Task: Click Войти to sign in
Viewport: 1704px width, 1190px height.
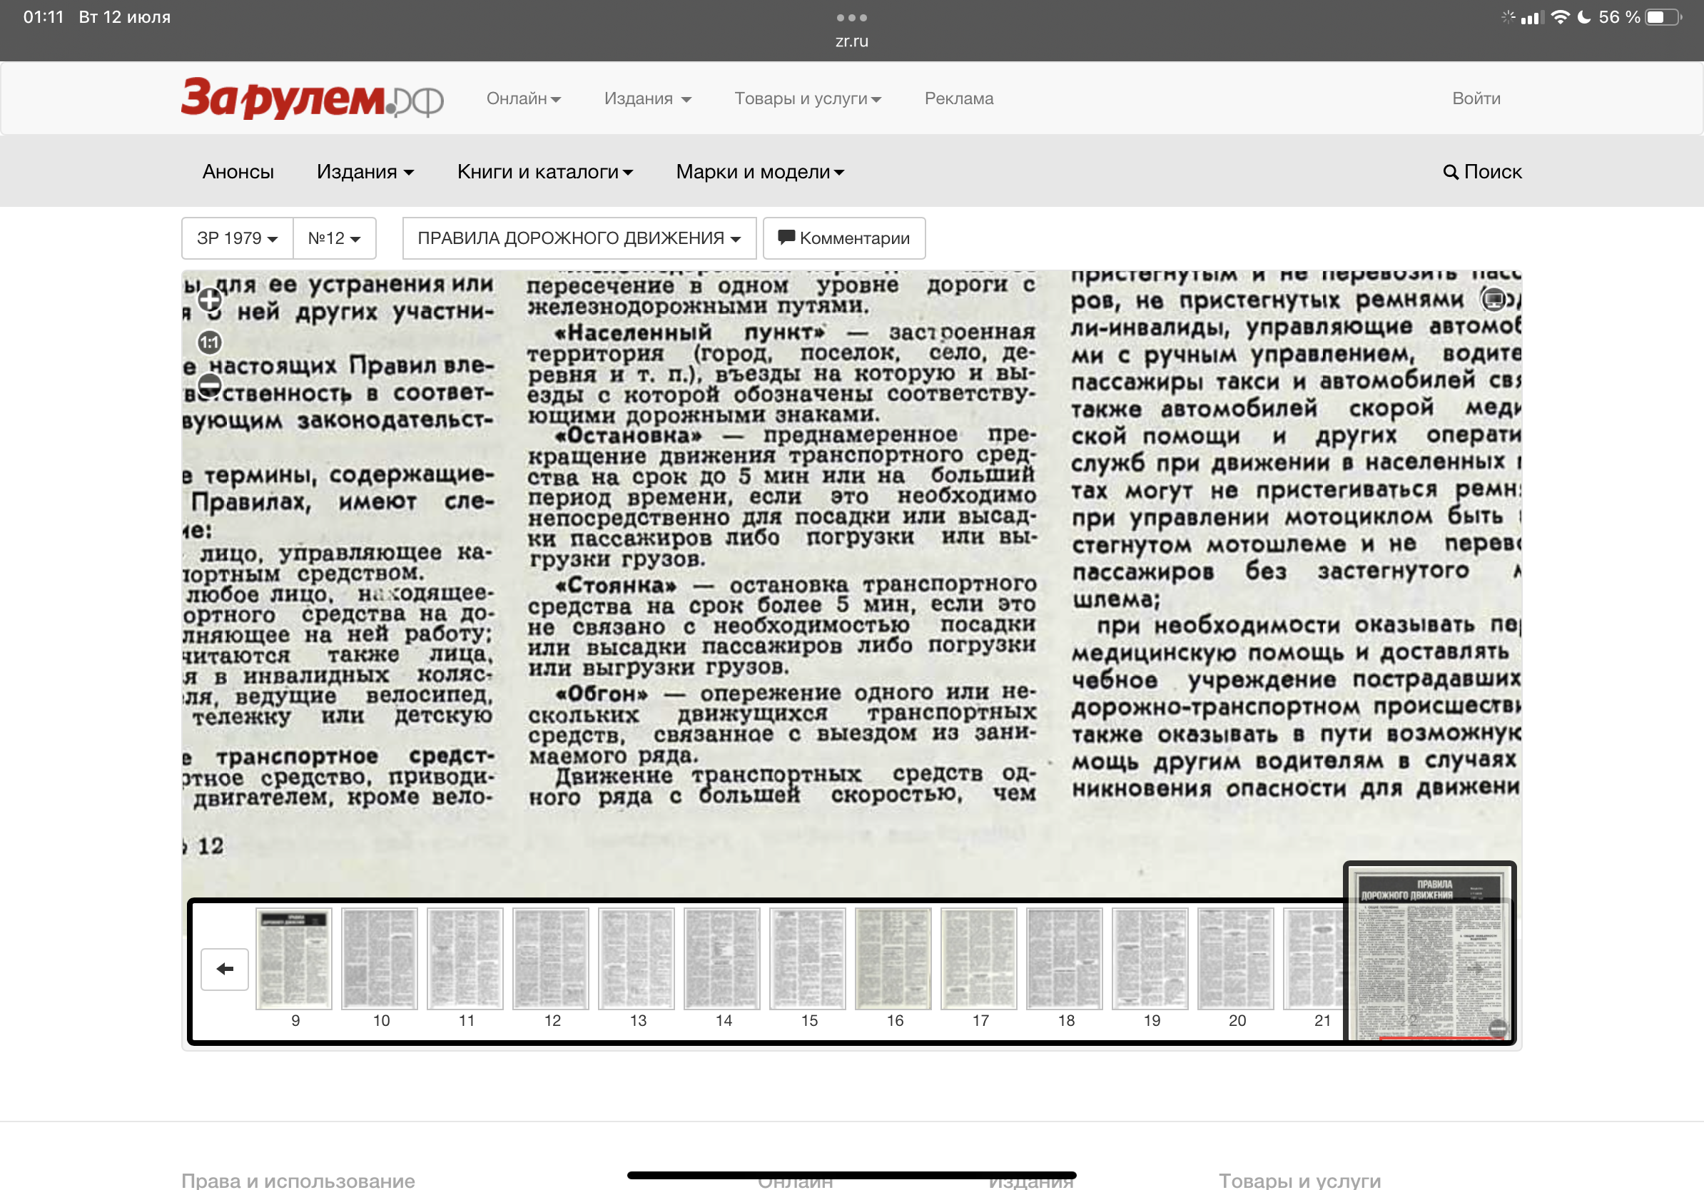Action: pyautogui.click(x=1476, y=98)
